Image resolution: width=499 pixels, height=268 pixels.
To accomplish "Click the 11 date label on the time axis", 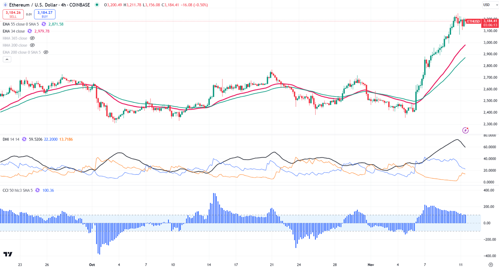I will 461,265.
